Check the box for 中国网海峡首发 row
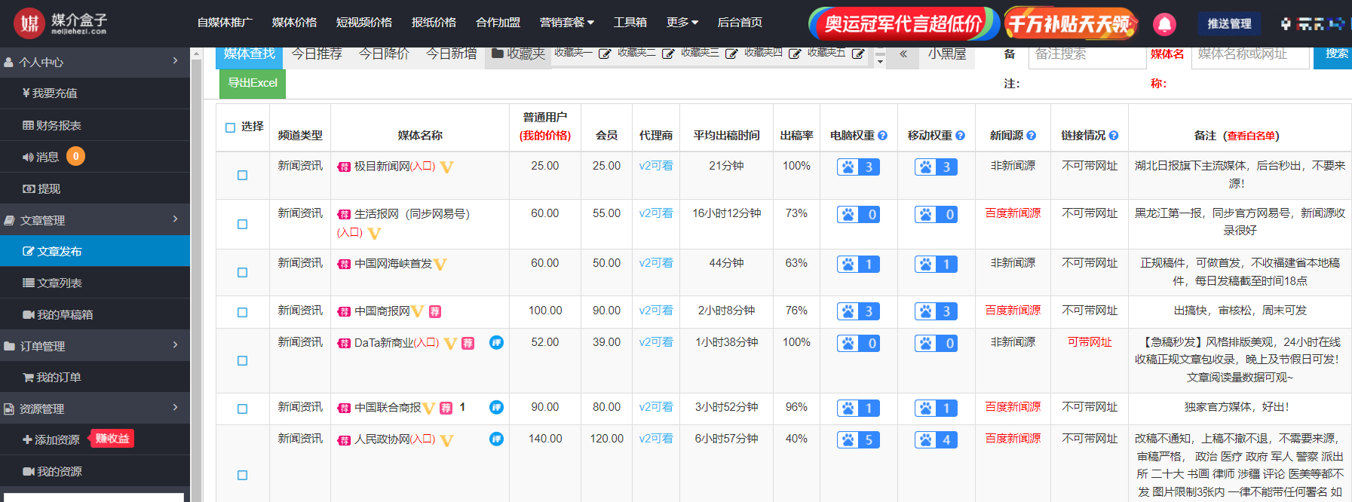1352x502 pixels. point(242,272)
